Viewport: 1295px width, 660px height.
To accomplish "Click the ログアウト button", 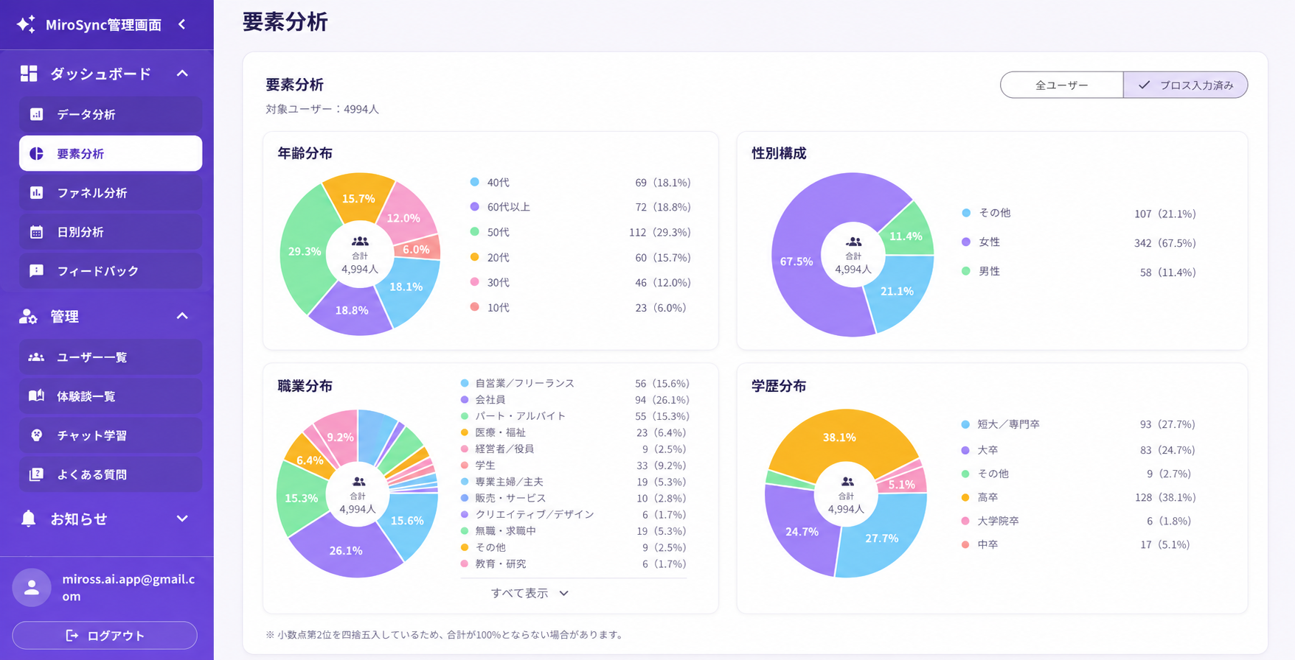I will point(105,635).
